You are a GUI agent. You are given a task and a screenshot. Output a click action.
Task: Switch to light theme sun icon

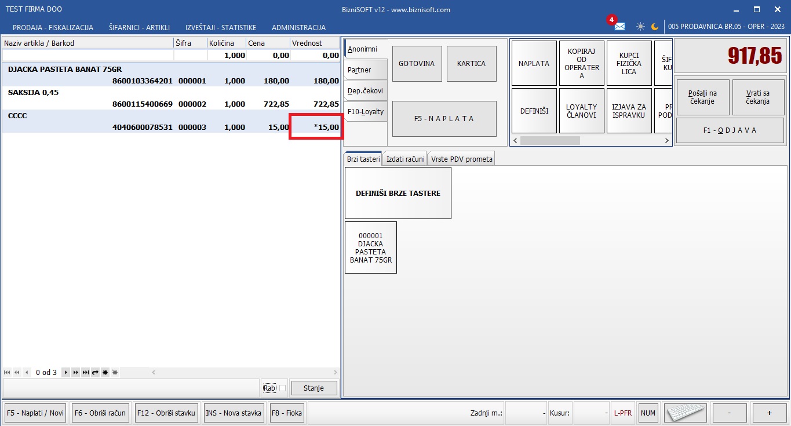click(640, 27)
